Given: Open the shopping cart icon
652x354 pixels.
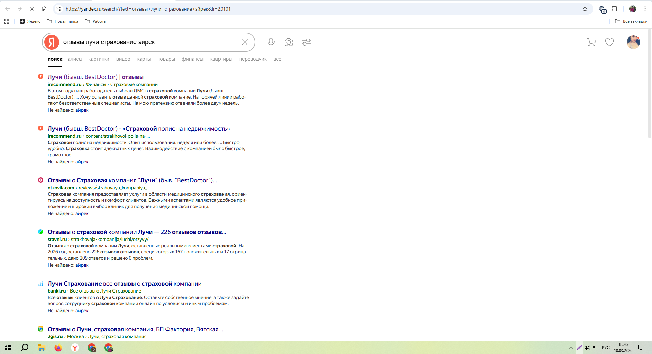Looking at the screenshot, I should (592, 42).
